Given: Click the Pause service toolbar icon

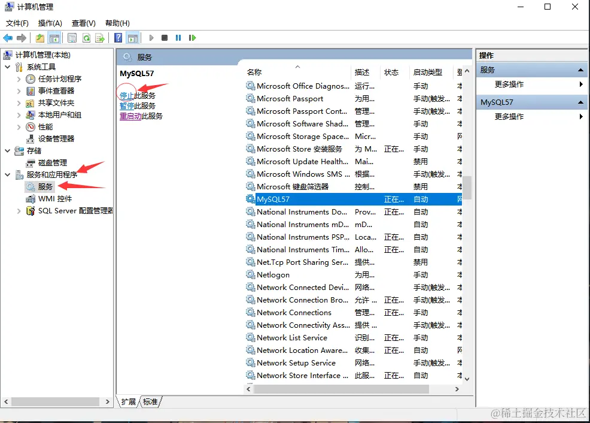Looking at the screenshot, I should coord(178,38).
